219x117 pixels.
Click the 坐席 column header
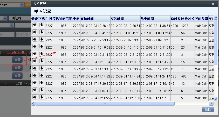[x=76, y=19]
